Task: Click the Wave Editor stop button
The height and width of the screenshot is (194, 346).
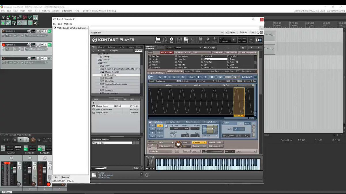Action: point(212,77)
